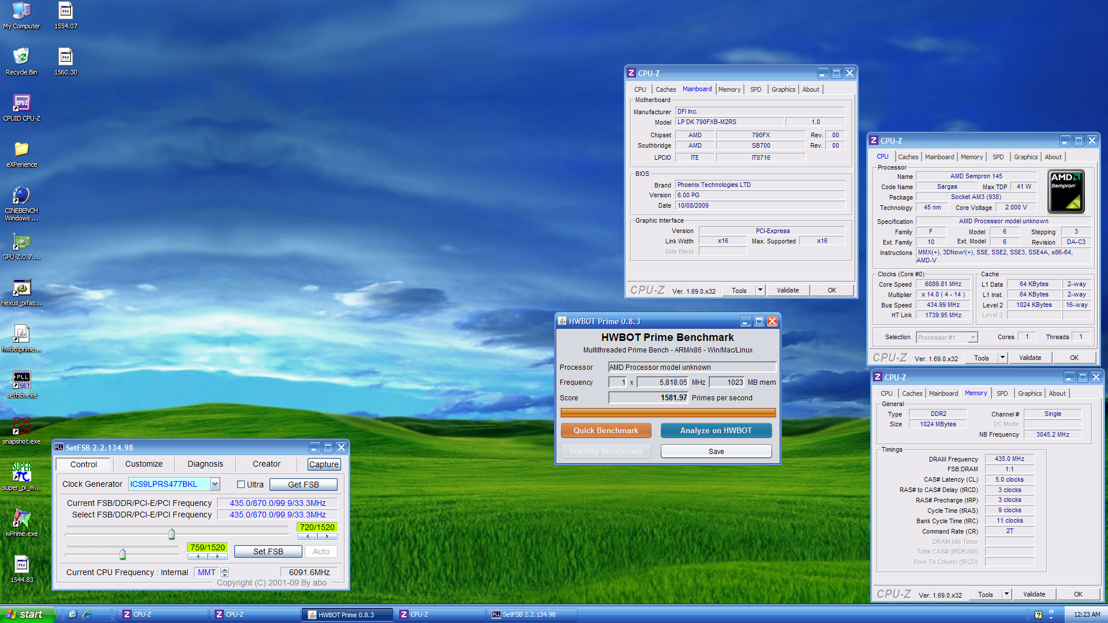
Task: Enable the Ultra checkbox in SetFSB
Action: click(241, 485)
